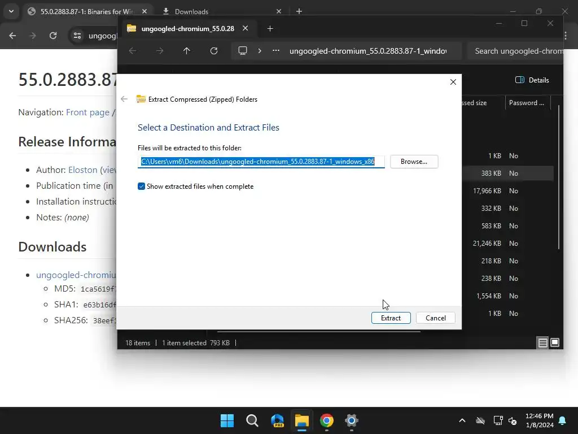Click the 1 item selected 793 KB status text
This screenshot has height=434, width=578.
click(x=196, y=343)
